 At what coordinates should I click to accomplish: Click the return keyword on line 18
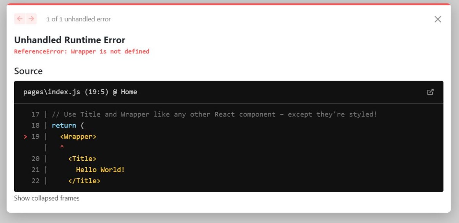pyautogui.click(x=64, y=125)
